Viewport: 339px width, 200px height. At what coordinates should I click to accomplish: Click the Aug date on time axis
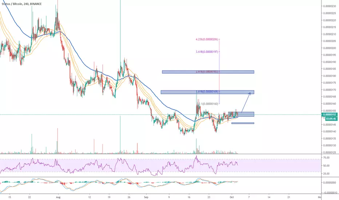click(58, 197)
